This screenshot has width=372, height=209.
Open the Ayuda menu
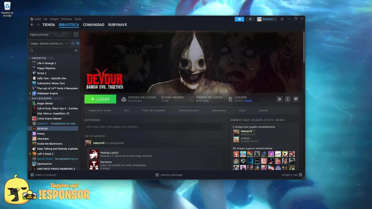point(78,19)
